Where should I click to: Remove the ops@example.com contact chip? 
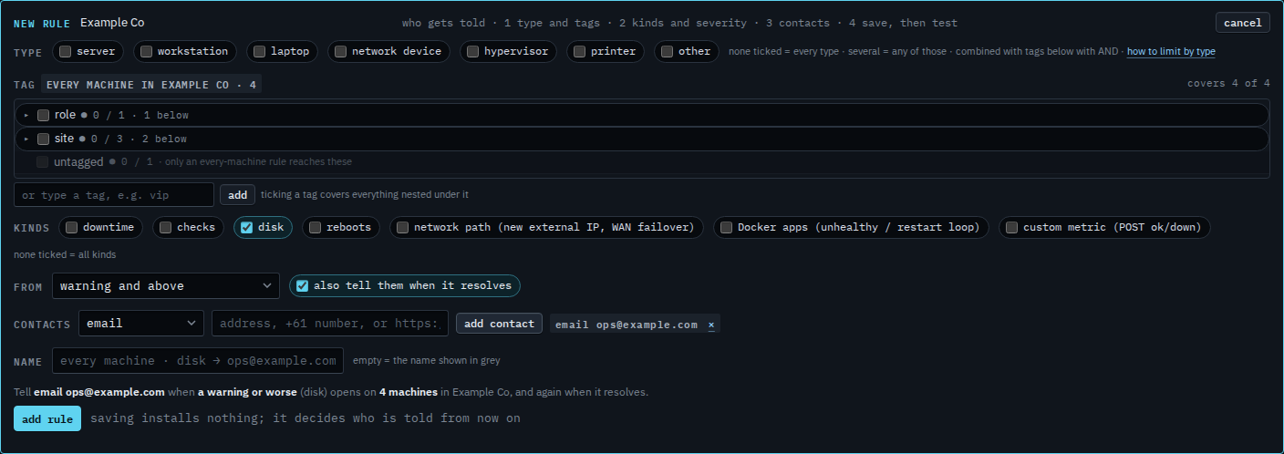711,325
